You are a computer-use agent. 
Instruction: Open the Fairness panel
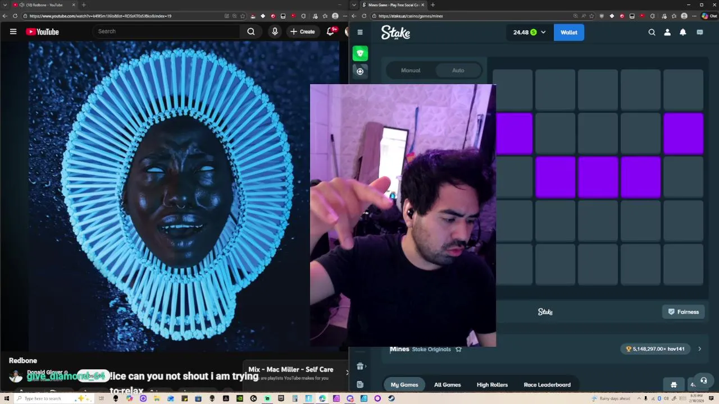click(683, 312)
